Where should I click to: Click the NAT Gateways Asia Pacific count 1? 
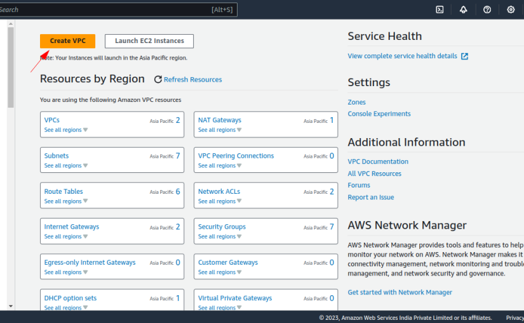coord(332,120)
